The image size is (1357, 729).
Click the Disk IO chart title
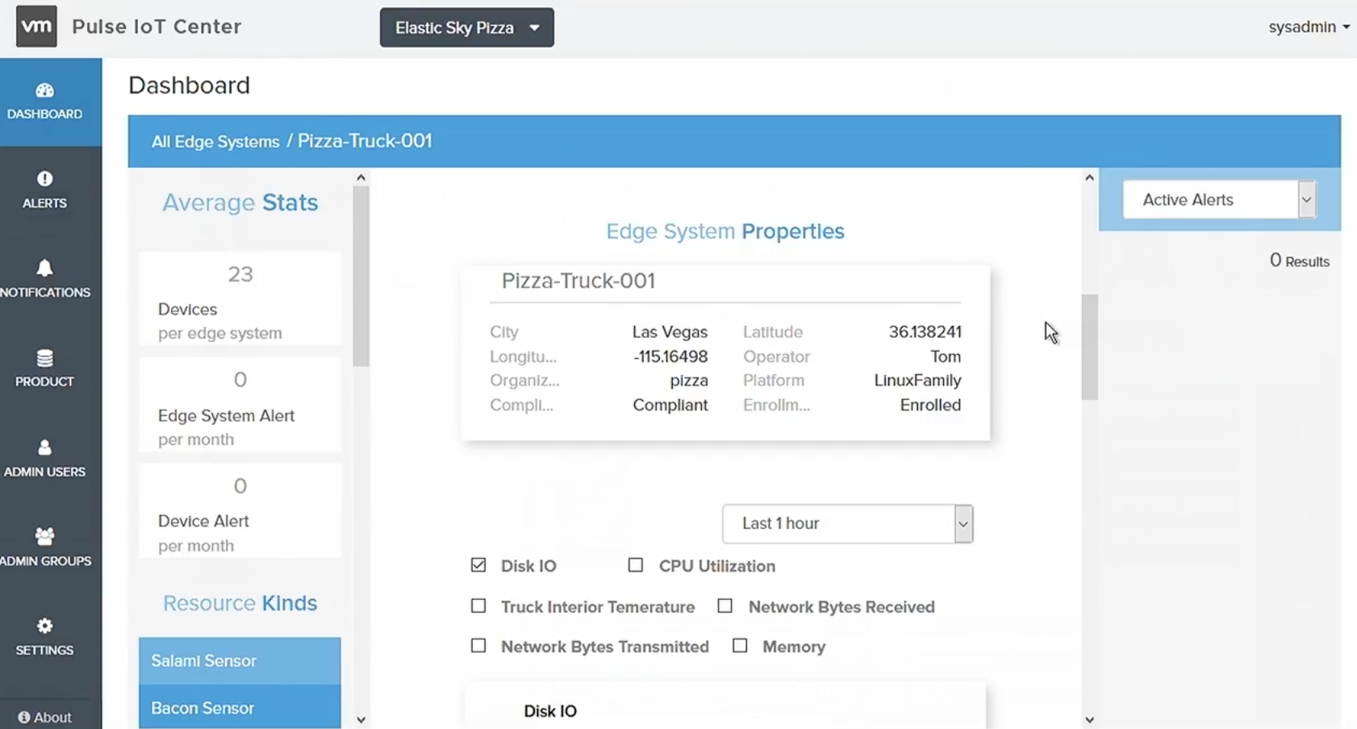550,711
